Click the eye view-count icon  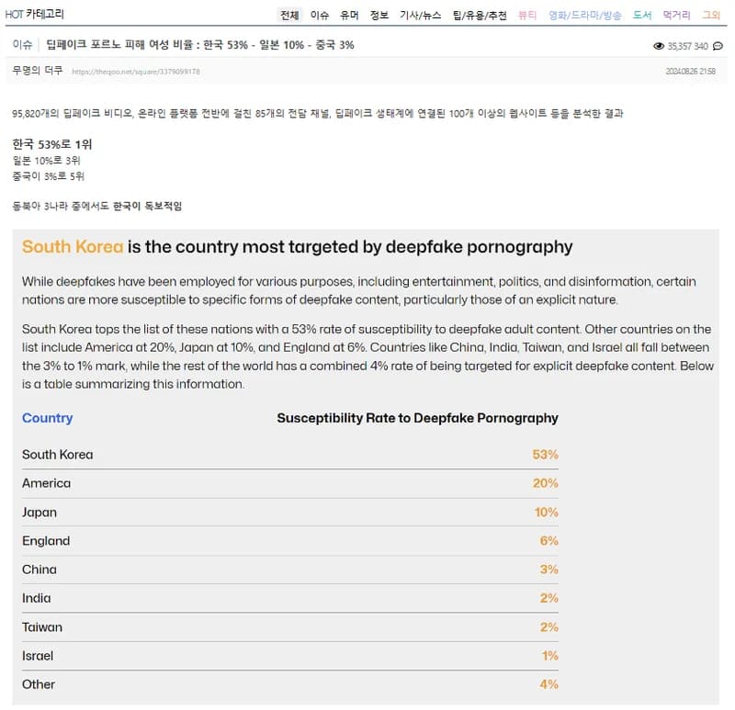pyautogui.click(x=658, y=46)
